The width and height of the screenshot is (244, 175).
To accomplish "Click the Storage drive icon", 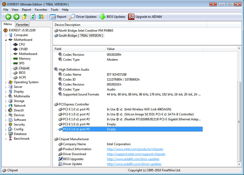I will click(10, 101).
